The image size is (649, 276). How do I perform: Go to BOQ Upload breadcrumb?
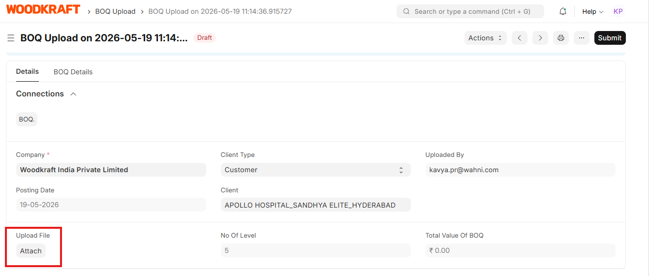(x=115, y=11)
